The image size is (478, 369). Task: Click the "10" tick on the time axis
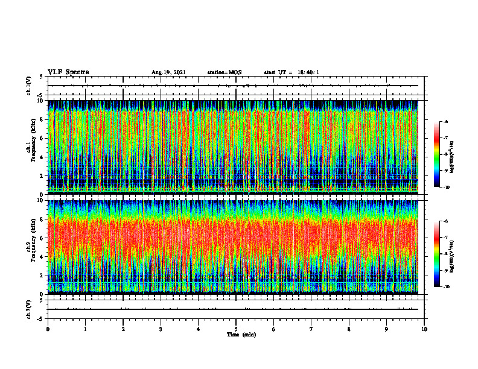pos(424,329)
